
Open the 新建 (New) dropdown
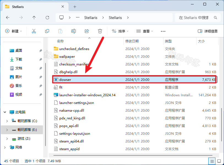pyautogui.click(x=14, y=31)
